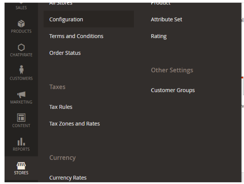The height and width of the screenshot is (184, 244).
Task: Select the Stores storefront icon
Action: [21, 166]
